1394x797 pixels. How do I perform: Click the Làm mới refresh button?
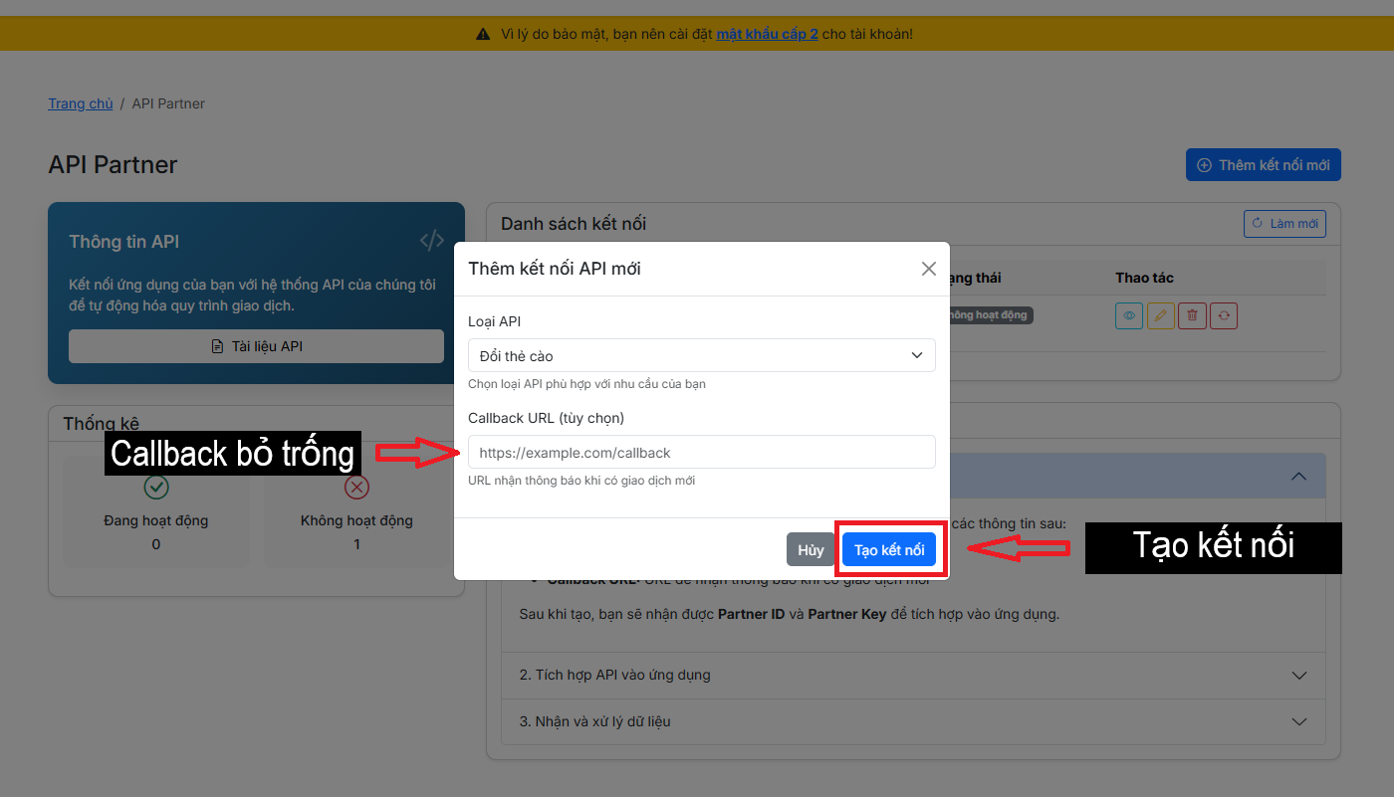1284,224
